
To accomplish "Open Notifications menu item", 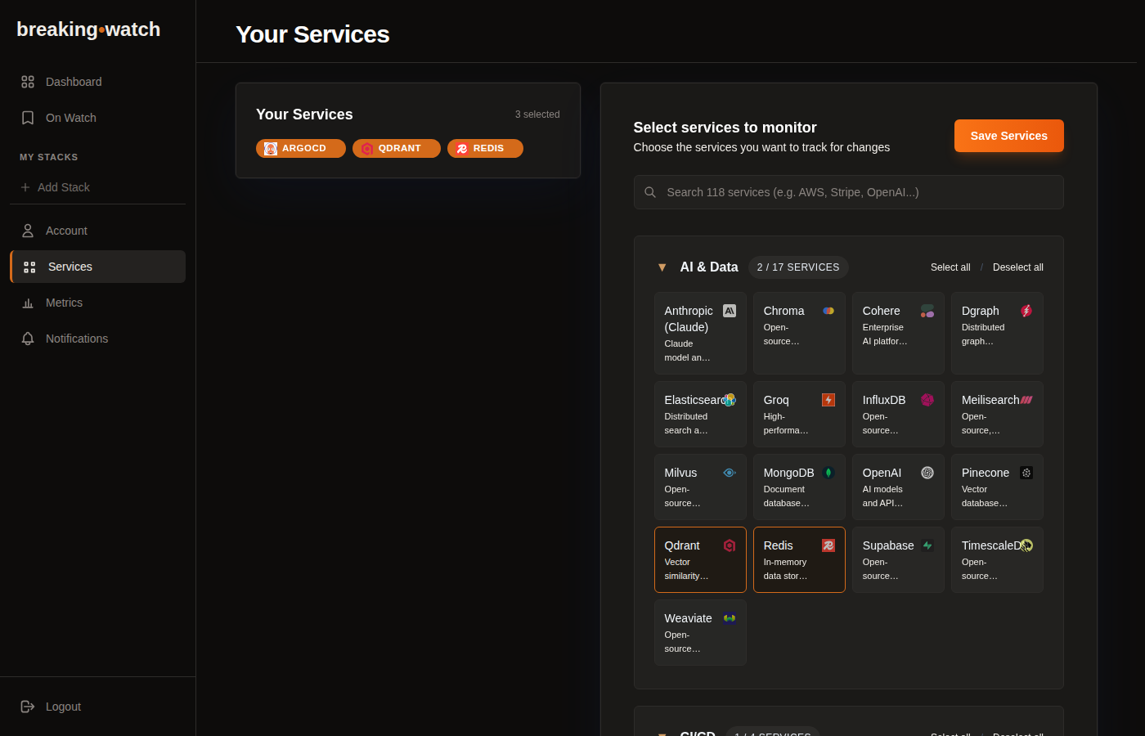I will pos(97,339).
